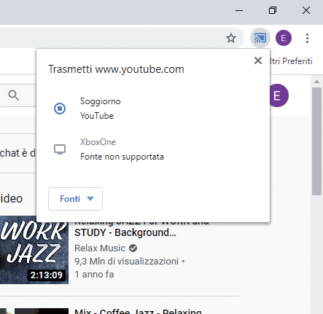Click the Relax Music verified badge

tap(133, 248)
